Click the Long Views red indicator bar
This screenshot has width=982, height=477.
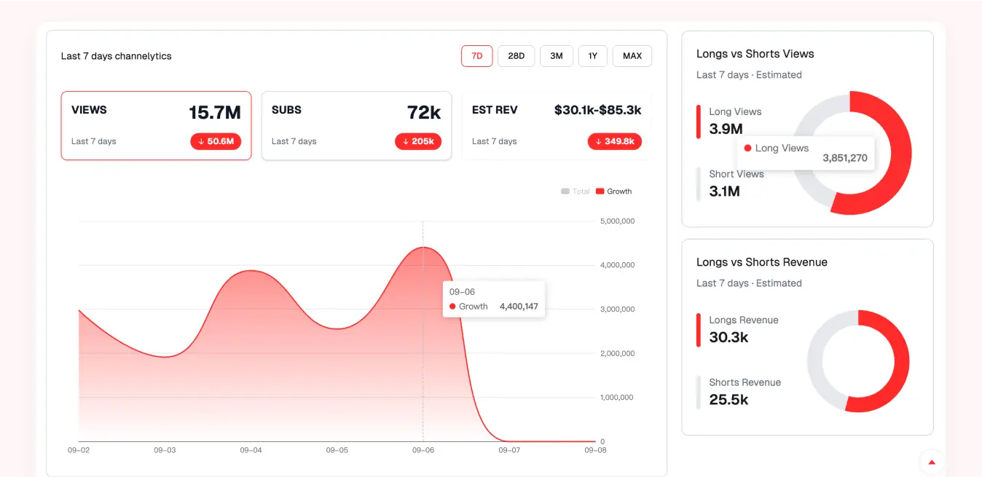point(699,122)
